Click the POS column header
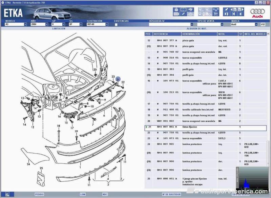This screenshot has height=198, width=271. 148,34
